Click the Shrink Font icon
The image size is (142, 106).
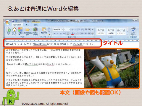(x=75, y=29)
